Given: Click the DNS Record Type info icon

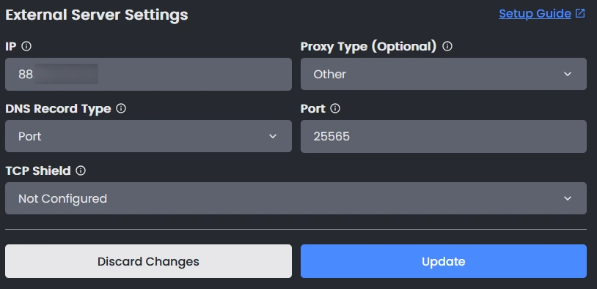Looking at the screenshot, I should 121,108.
